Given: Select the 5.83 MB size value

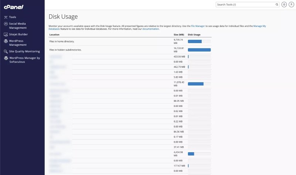Looking at the screenshot, I should coord(178,77).
